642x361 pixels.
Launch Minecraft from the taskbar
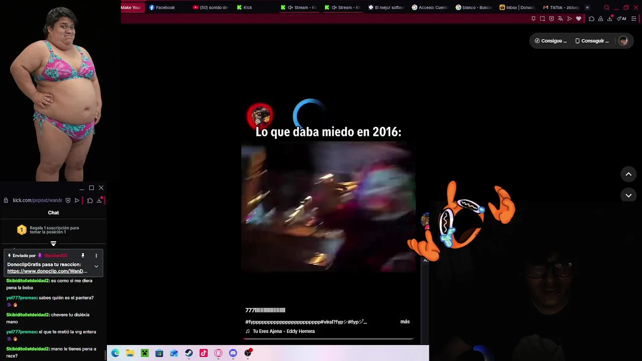[144, 353]
